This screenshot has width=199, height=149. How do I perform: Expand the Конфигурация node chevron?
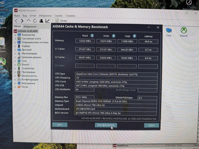pos(15,80)
